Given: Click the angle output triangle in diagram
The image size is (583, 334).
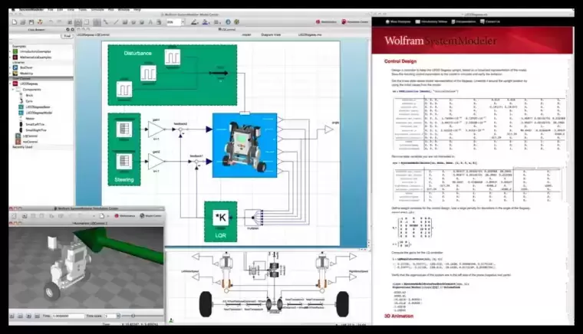Looking at the screenshot, I should point(328,129).
